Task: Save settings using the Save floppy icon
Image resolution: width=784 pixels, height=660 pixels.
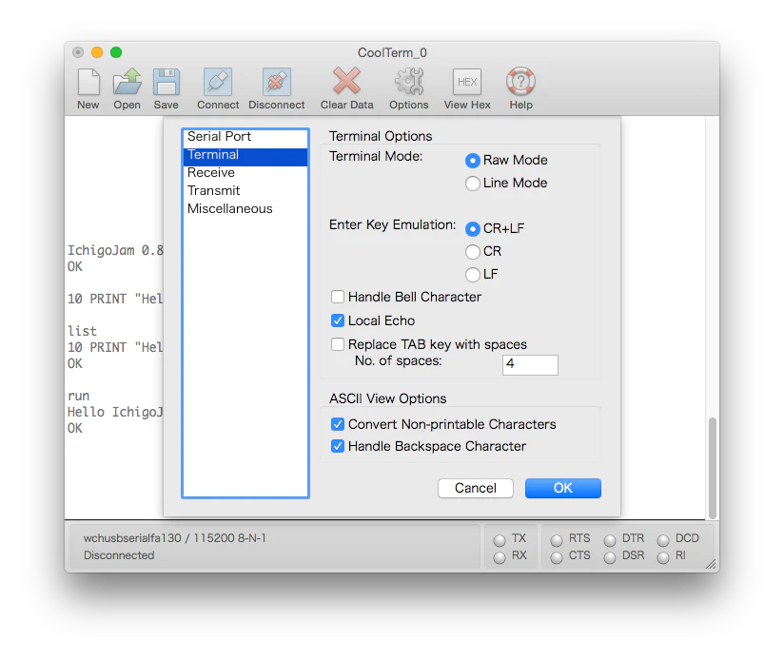Action: (166, 82)
